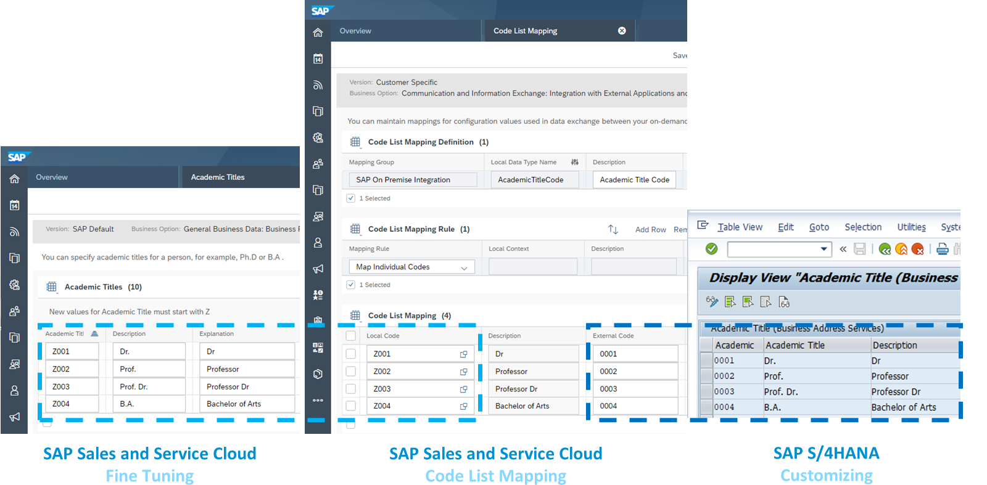
Task: Select the Academic Titles tab in Fine Tuning
Action: click(218, 177)
